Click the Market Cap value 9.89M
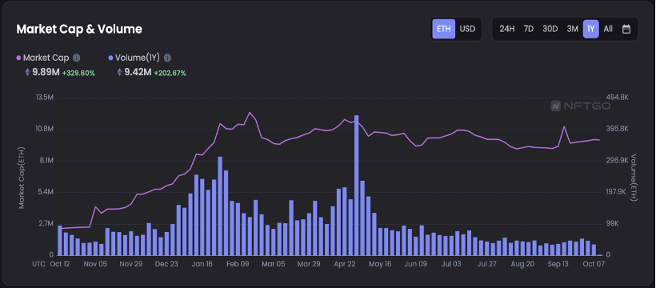The image size is (656, 288). pos(46,72)
